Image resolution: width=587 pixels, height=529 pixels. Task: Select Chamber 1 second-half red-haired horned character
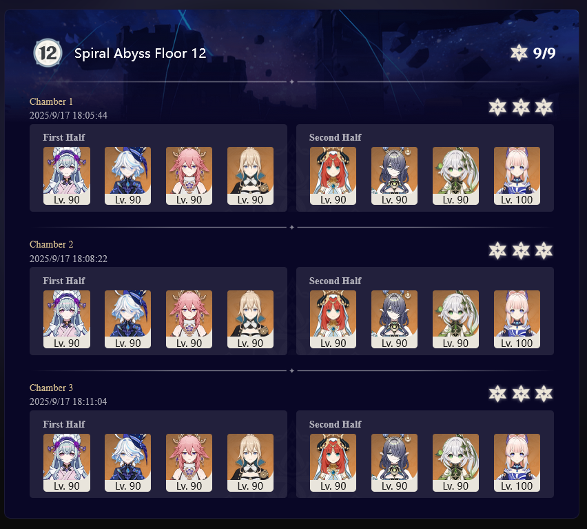tap(333, 176)
